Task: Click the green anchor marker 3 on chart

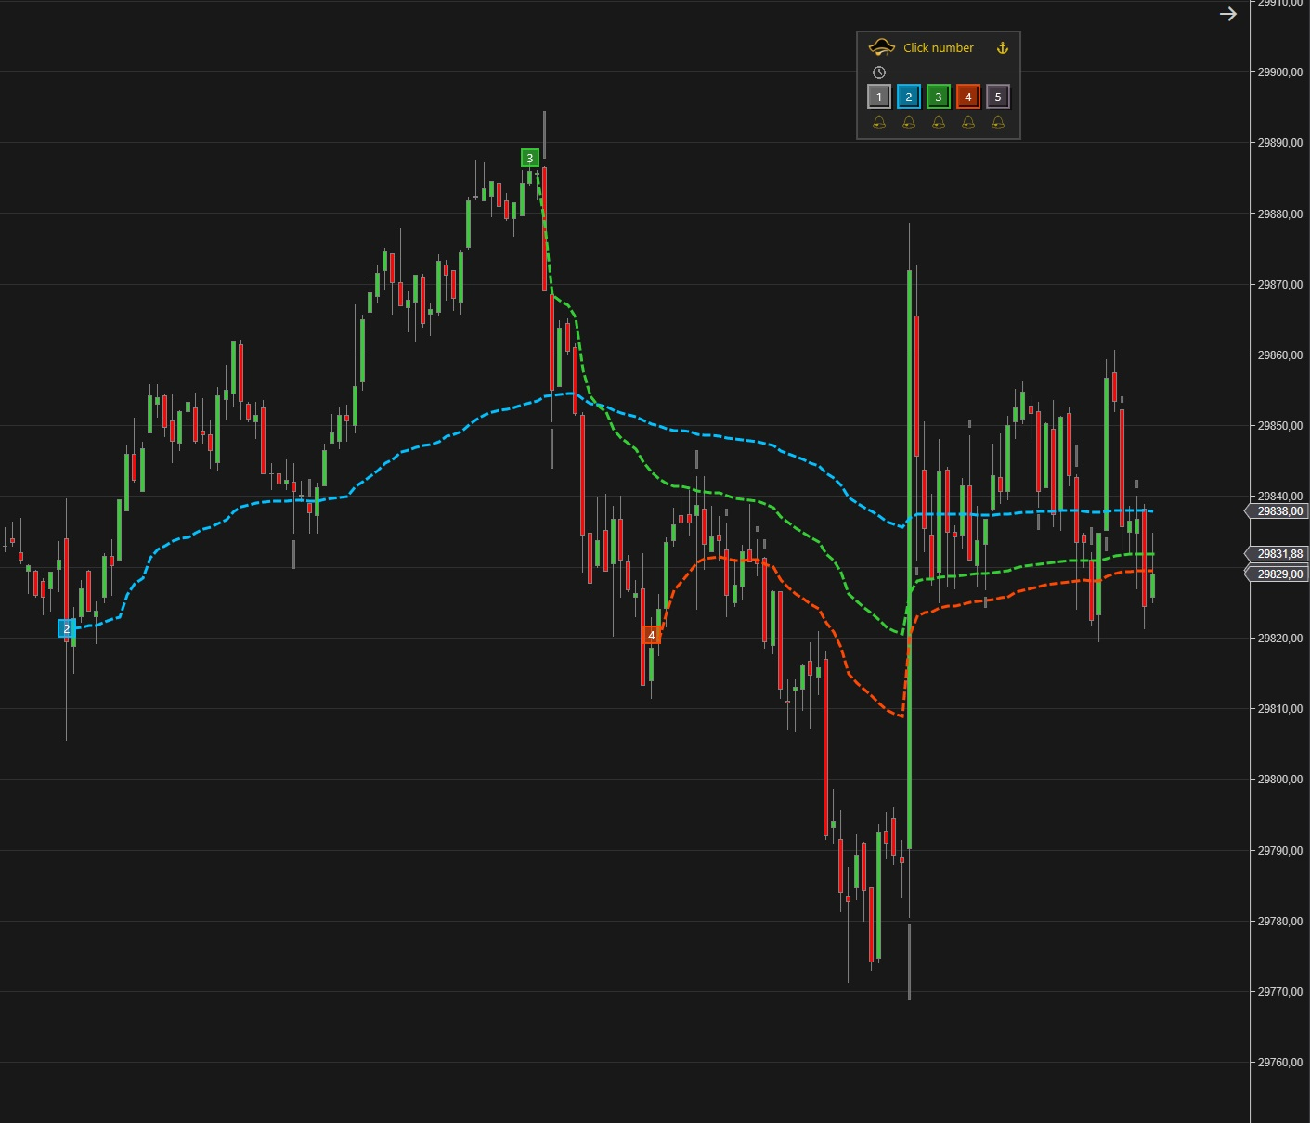Action: [530, 158]
